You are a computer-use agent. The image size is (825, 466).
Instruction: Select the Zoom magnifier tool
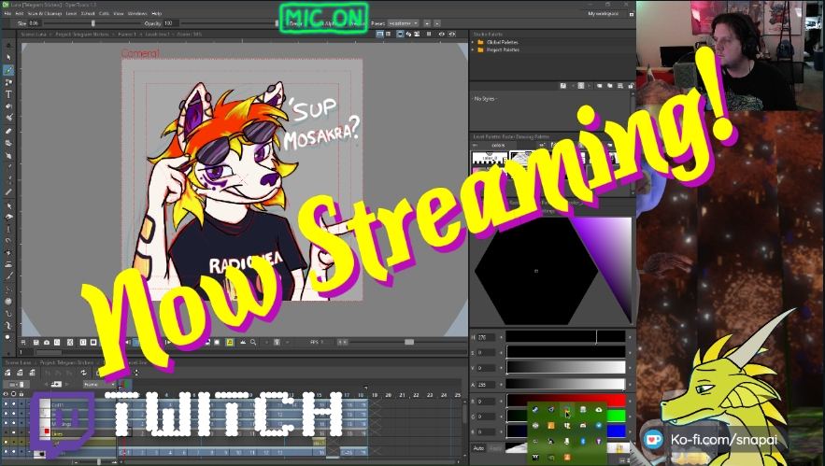pos(8,338)
